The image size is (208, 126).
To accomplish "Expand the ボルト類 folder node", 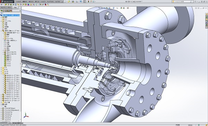I will coord(1,103).
